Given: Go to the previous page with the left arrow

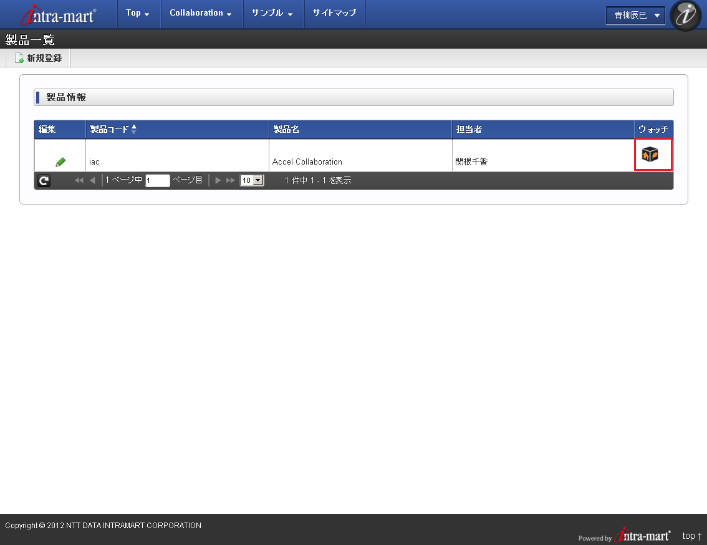Looking at the screenshot, I should pos(92,180).
